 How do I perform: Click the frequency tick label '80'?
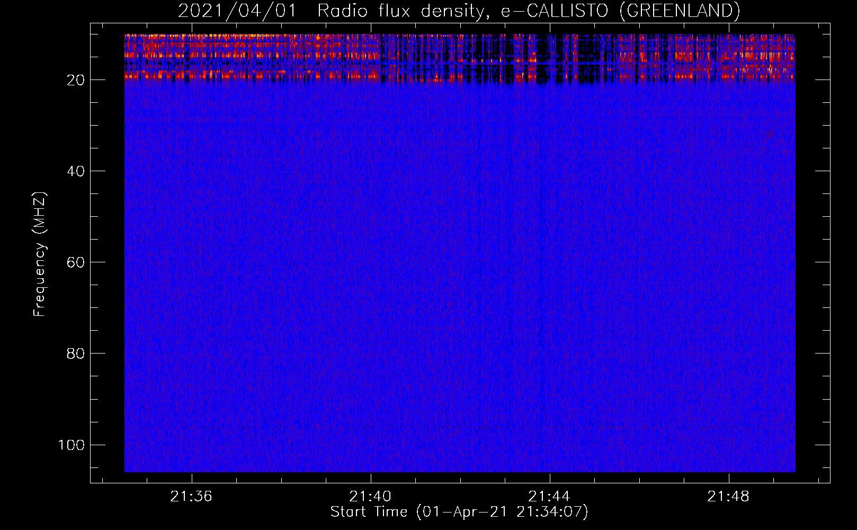[76, 354]
